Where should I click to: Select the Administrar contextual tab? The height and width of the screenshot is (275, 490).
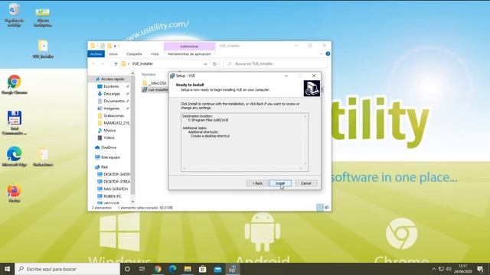click(x=189, y=46)
